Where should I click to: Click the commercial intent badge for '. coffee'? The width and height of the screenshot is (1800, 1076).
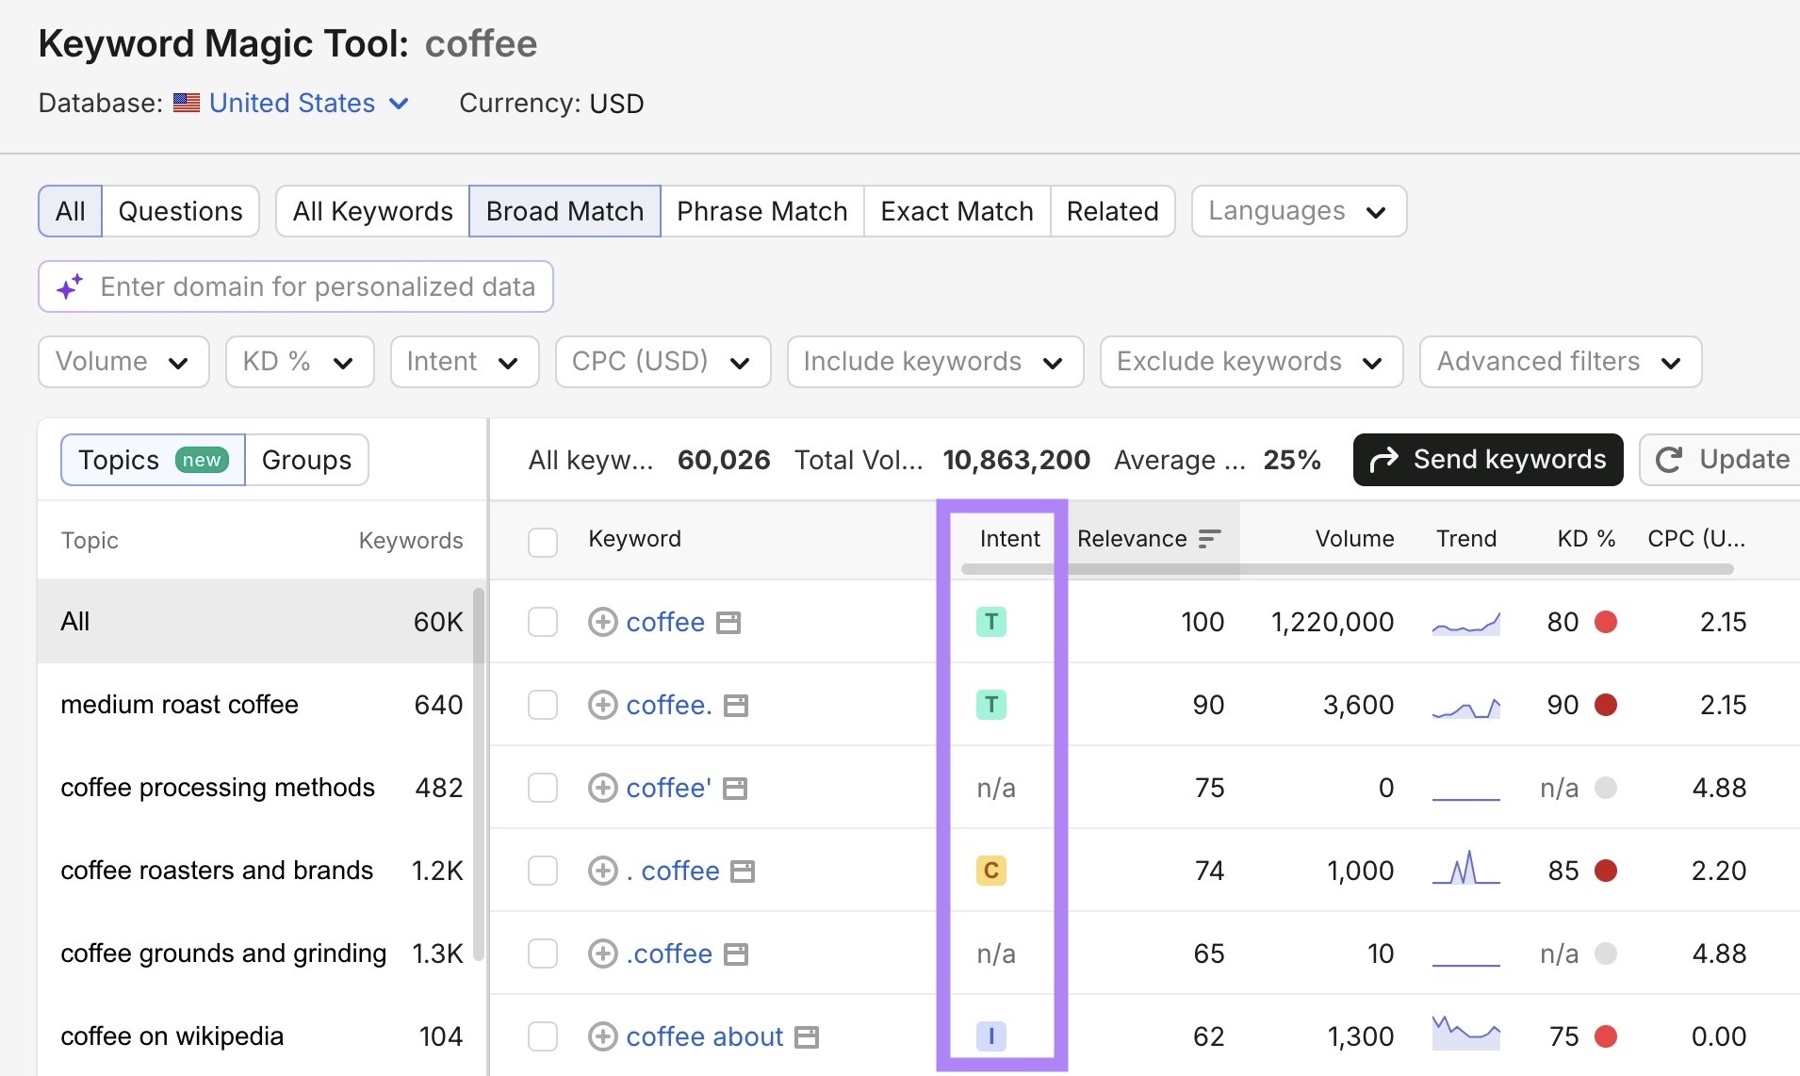coord(991,871)
